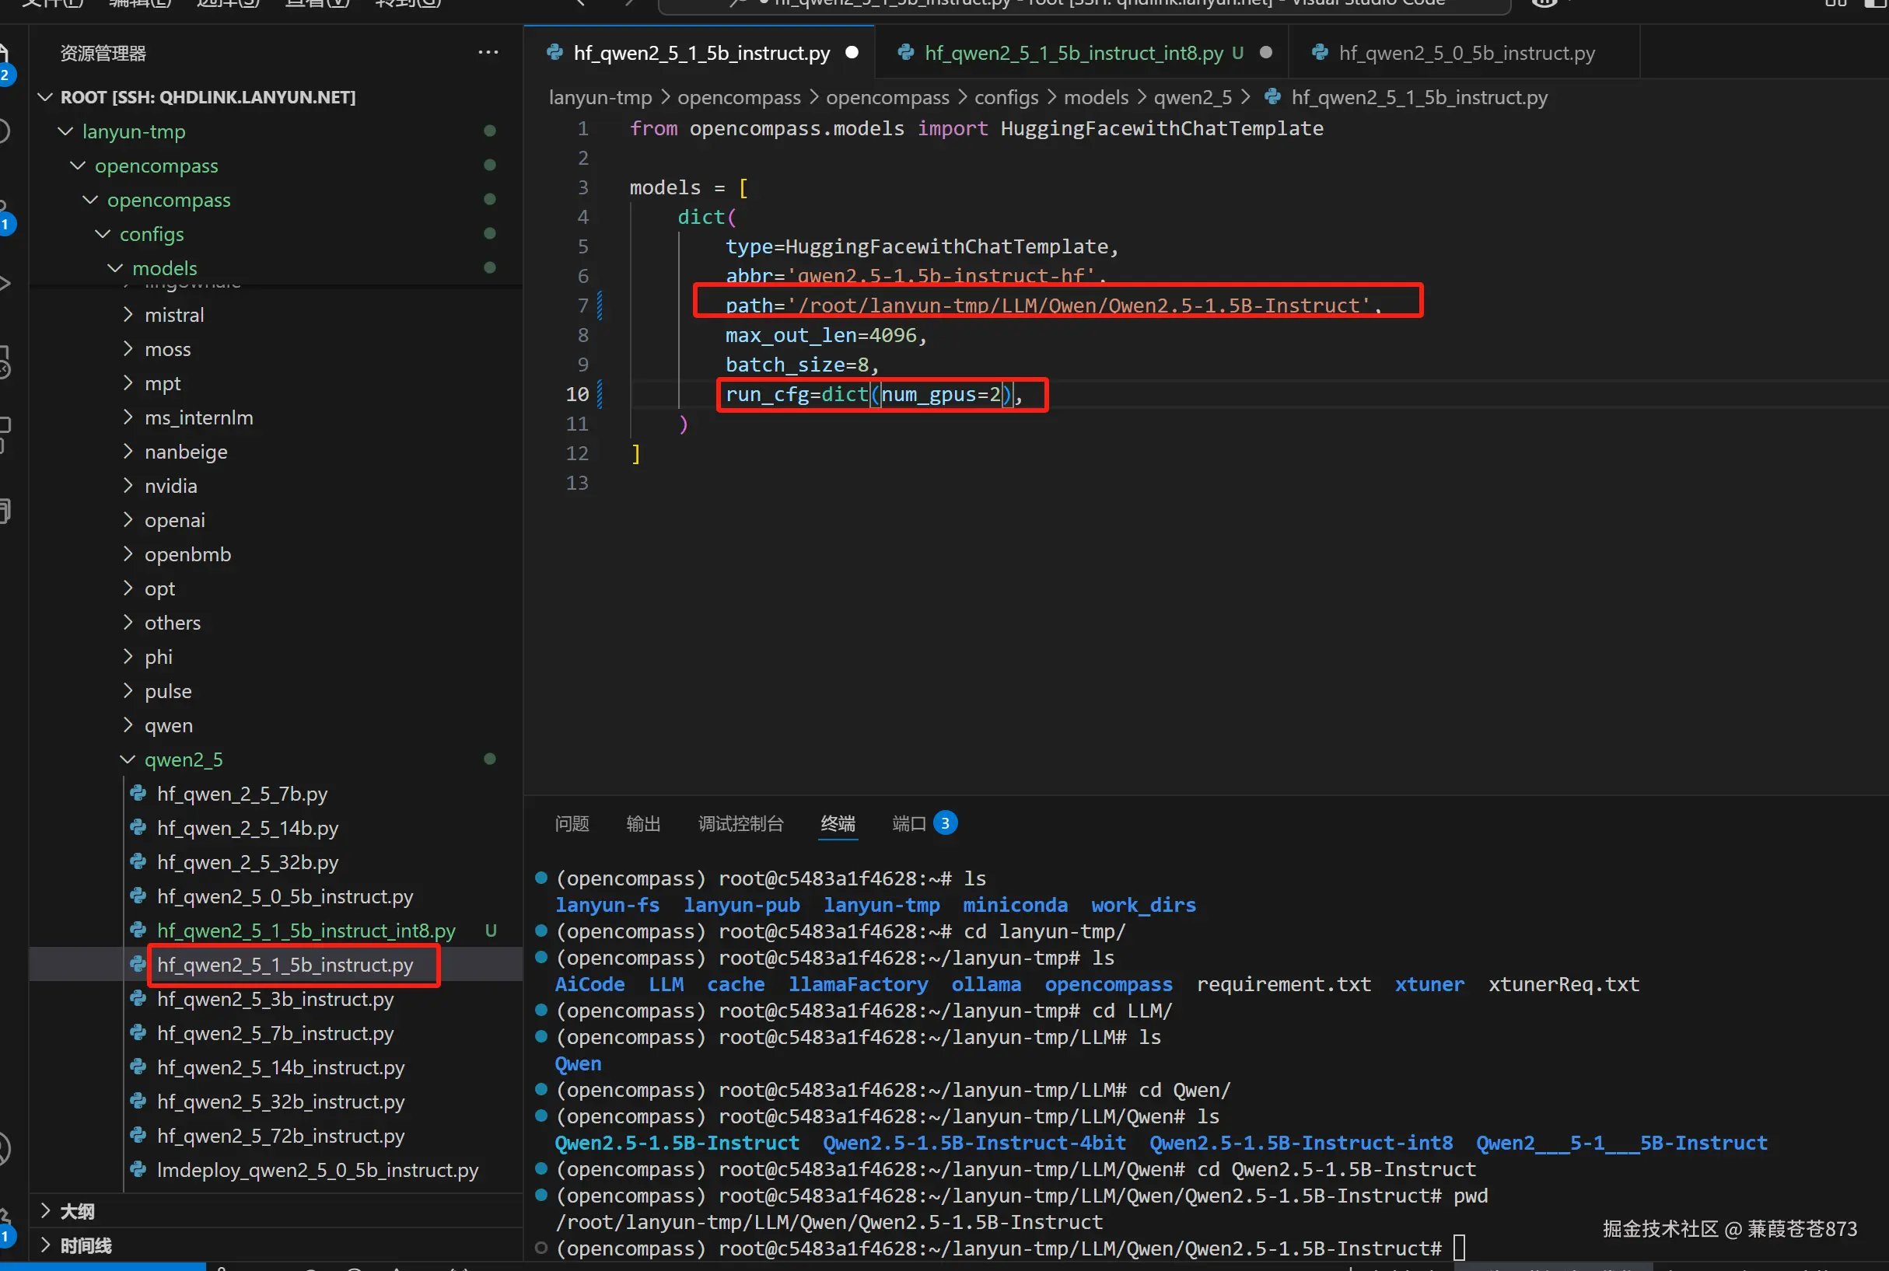Close the hf_qwen2_5_1_5b_instruct_int8.py tab via its dot
This screenshot has height=1271, width=1889.
pyautogui.click(x=1265, y=53)
